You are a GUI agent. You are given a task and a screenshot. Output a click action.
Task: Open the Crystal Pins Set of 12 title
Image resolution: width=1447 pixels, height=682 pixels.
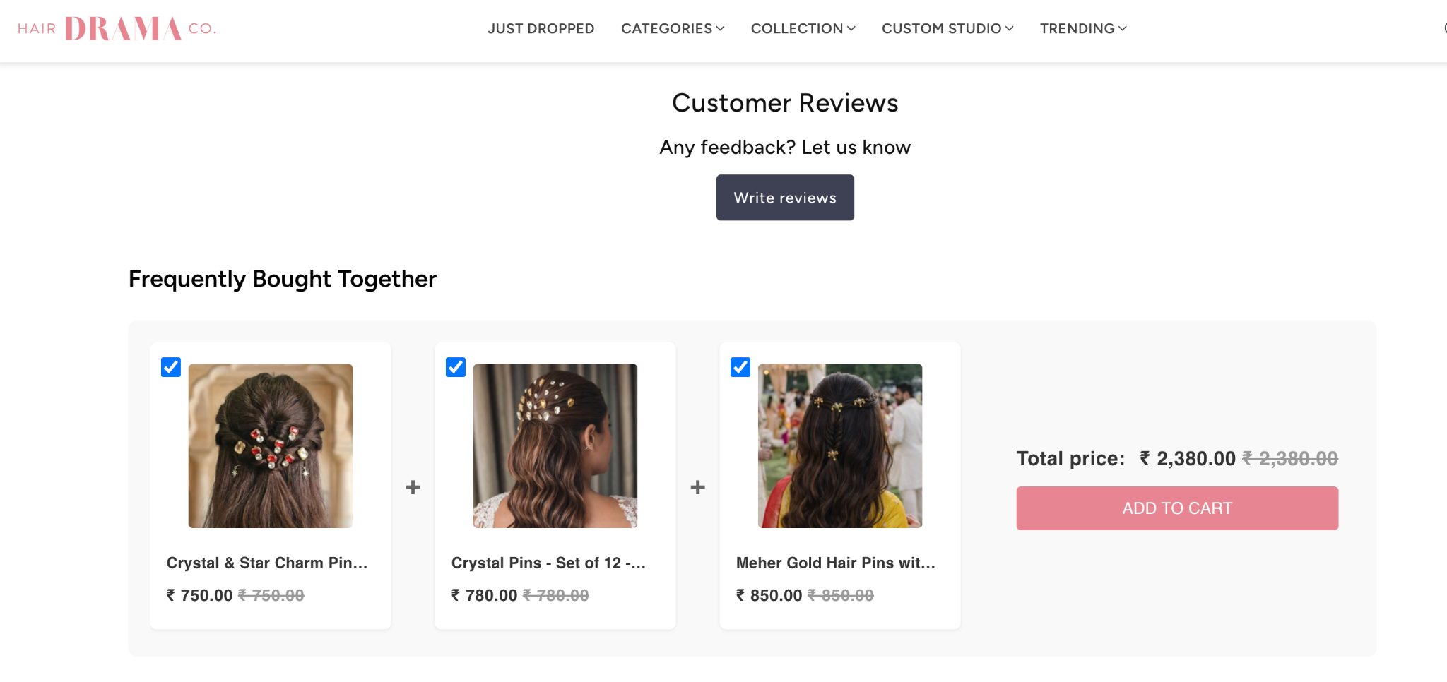pyautogui.click(x=548, y=563)
